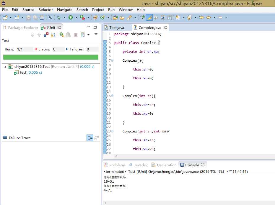Click the Last Edit Location arrow icon
Image resolution: width=275 pixels, height=205 pixels.
pos(201,18)
